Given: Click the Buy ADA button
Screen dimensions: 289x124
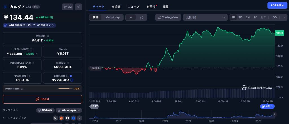Looking at the screenshot, I should (x=277, y=5).
